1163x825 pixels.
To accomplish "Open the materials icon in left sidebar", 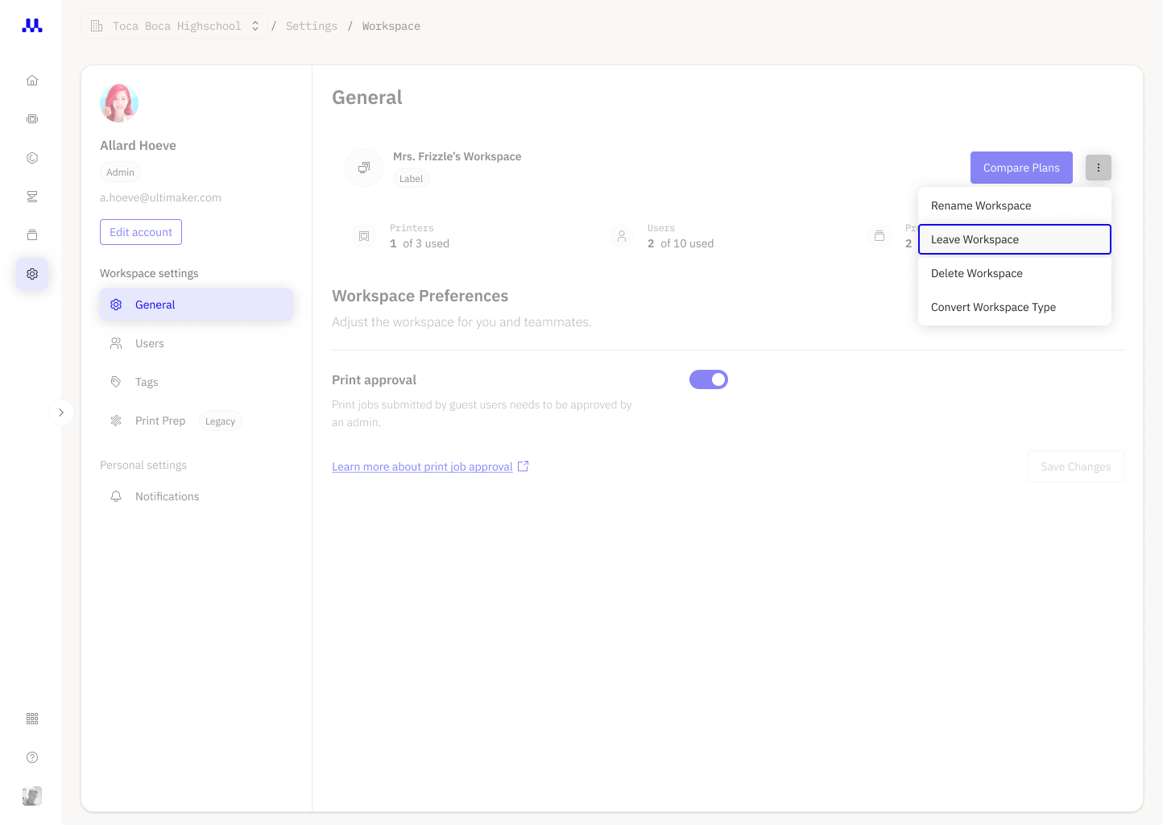I will coord(32,158).
